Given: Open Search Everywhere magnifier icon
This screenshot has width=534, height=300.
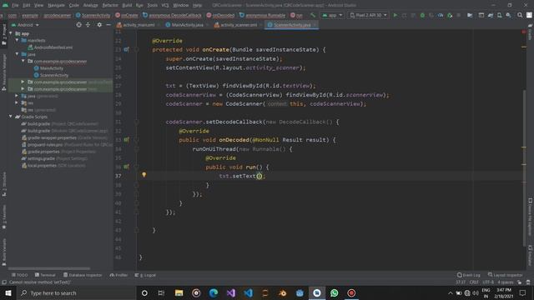Looking at the screenshot, I should pos(520,15).
